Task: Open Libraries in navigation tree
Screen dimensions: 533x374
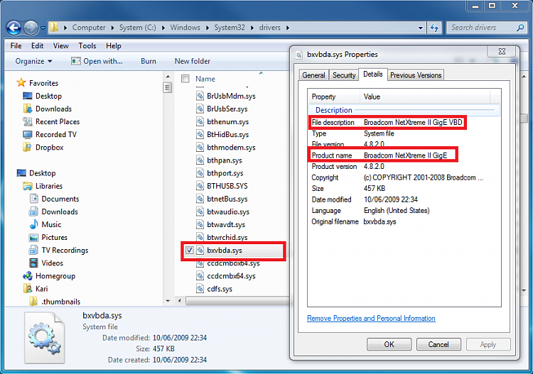Action: [49, 186]
